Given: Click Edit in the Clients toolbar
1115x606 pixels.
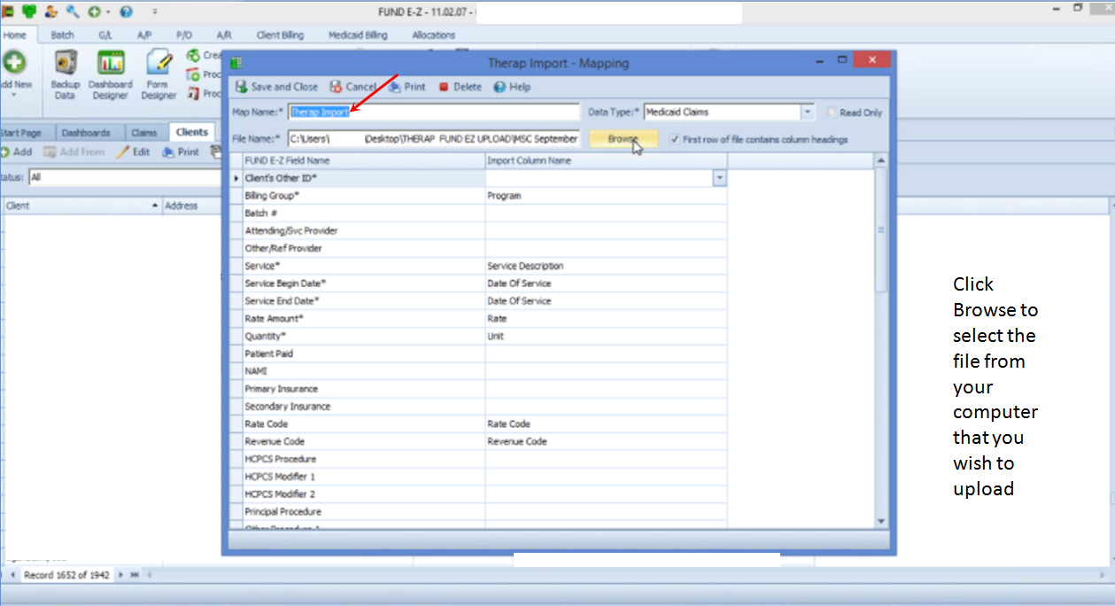Looking at the screenshot, I should [x=133, y=151].
